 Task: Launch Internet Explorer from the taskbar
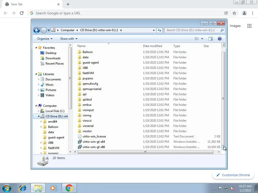[22, 188]
